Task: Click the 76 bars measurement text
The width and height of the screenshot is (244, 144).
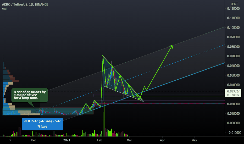Action: click(42, 126)
